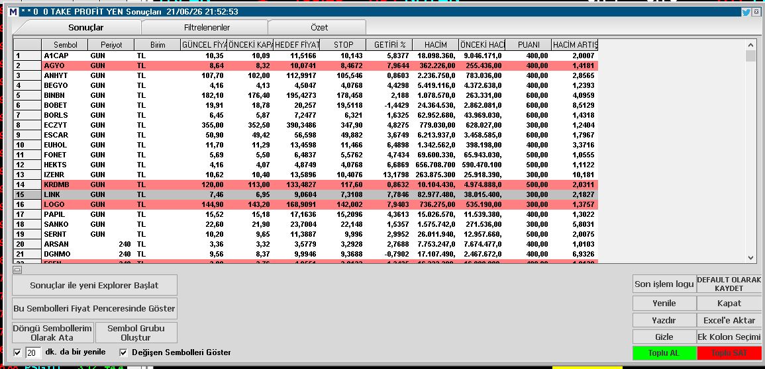Image resolution: width=765 pixels, height=369 pixels.
Task: Select the BORLS symbol cell
Action: click(x=65, y=115)
